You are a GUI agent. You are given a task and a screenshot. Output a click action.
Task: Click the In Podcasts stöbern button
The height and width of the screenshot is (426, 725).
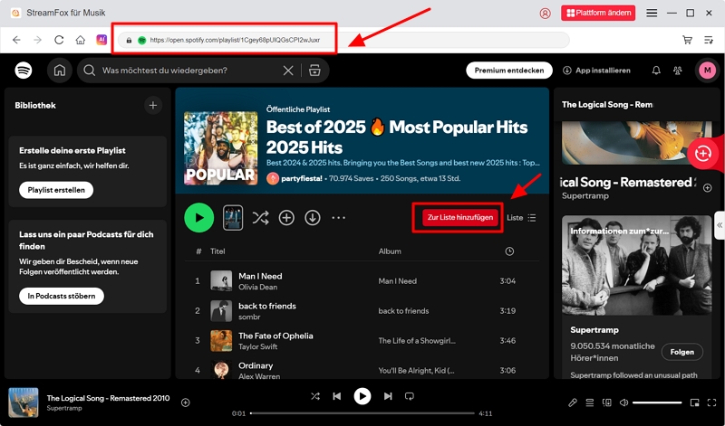pyautogui.click(x=62, y=296)
